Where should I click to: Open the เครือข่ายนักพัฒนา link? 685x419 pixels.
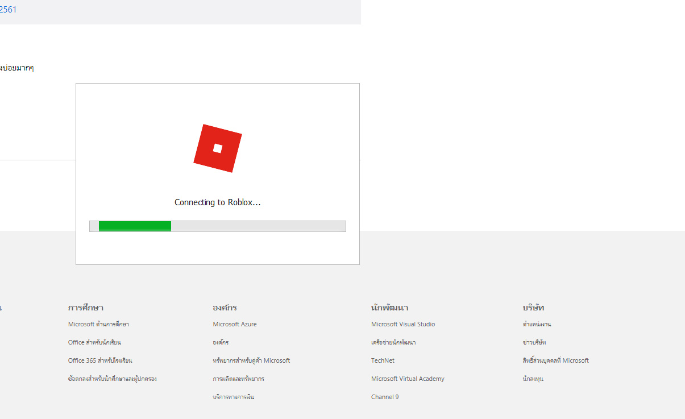click(x=393, y=342)
